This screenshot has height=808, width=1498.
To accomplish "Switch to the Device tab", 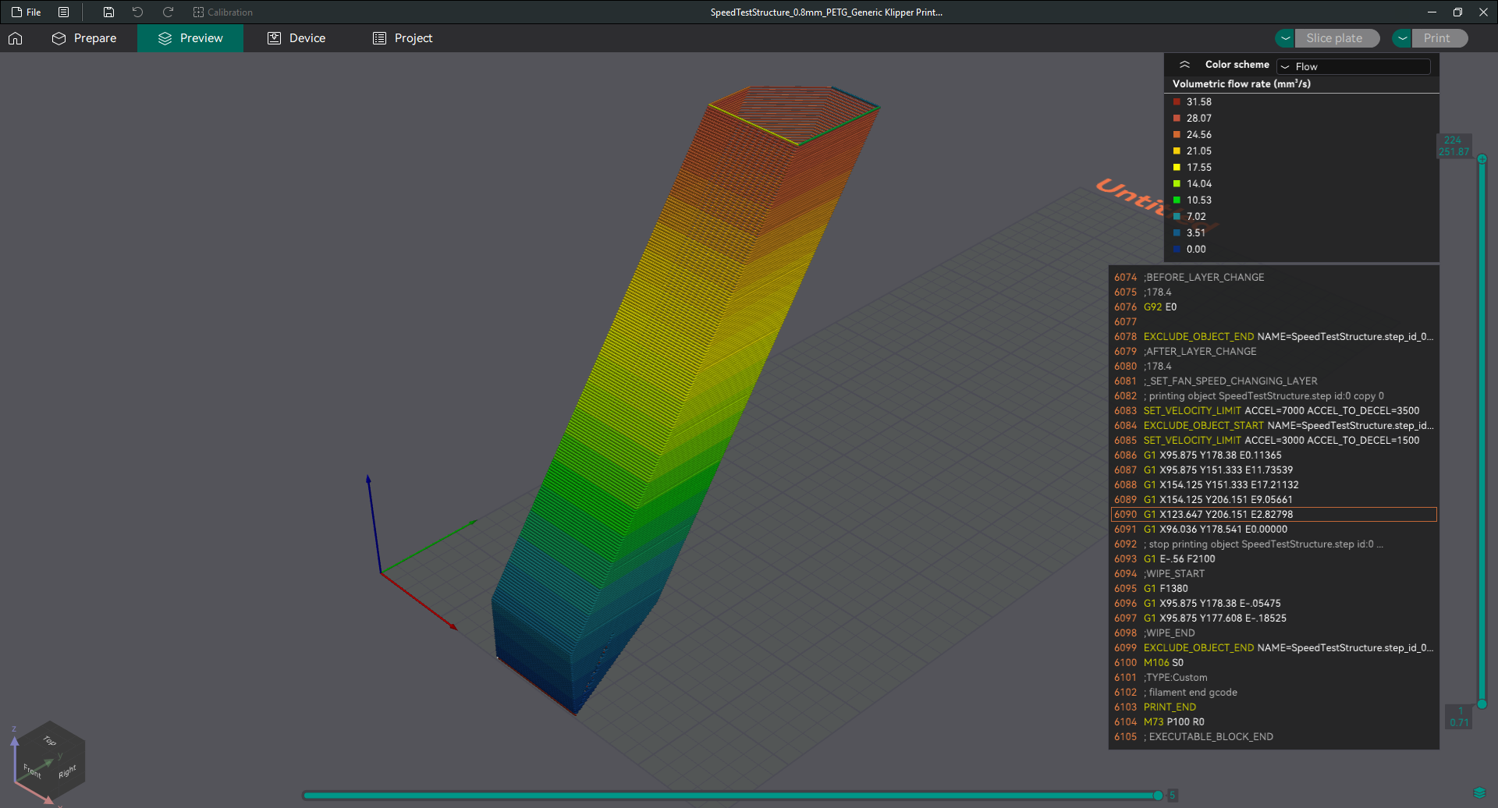I will pos(296,38).
